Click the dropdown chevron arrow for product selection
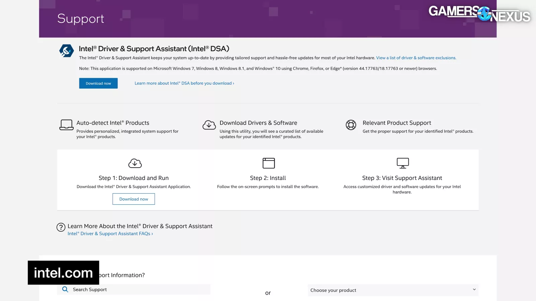This screenshot has width=536, height=301. 474,290
